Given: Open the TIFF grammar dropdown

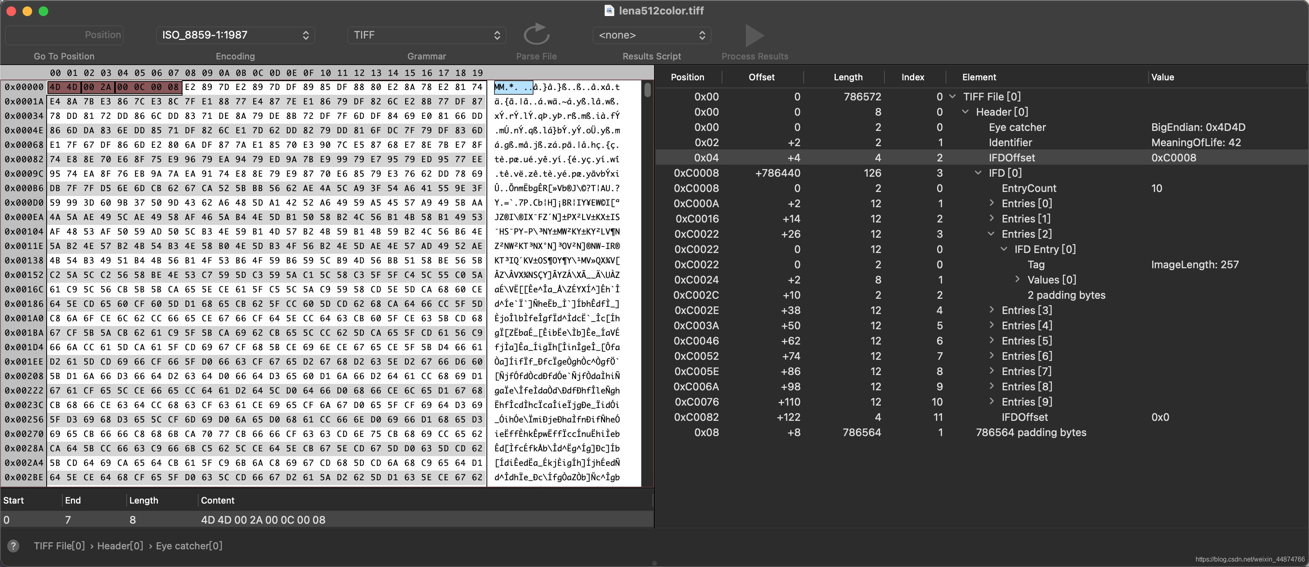Looking at the screenshot, I should tap(426, 35).
